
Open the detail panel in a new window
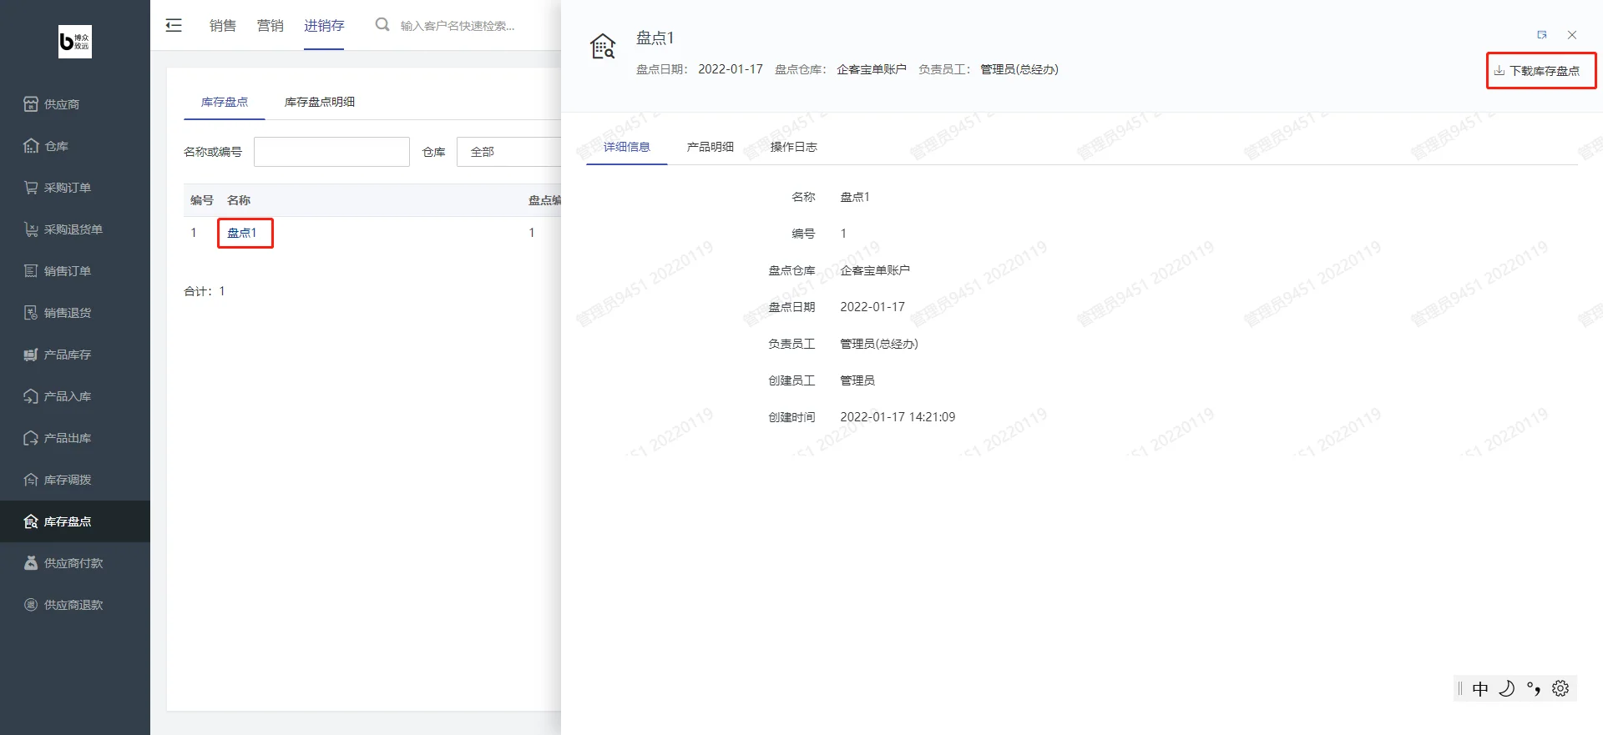click(1542, 35)
